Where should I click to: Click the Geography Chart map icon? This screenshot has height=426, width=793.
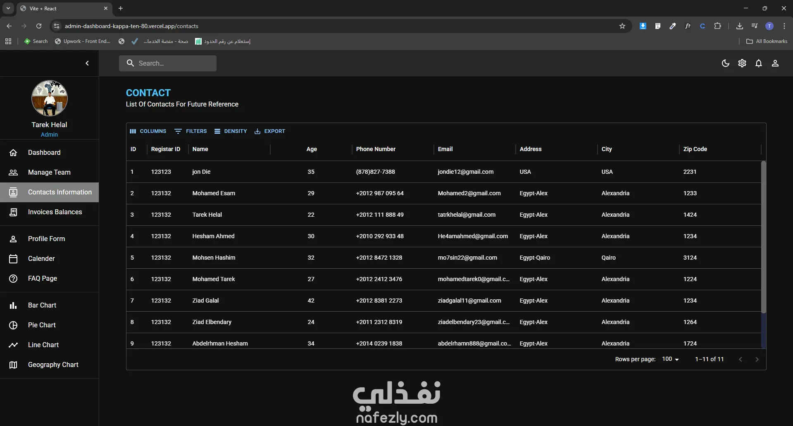(x=13, y=365)
